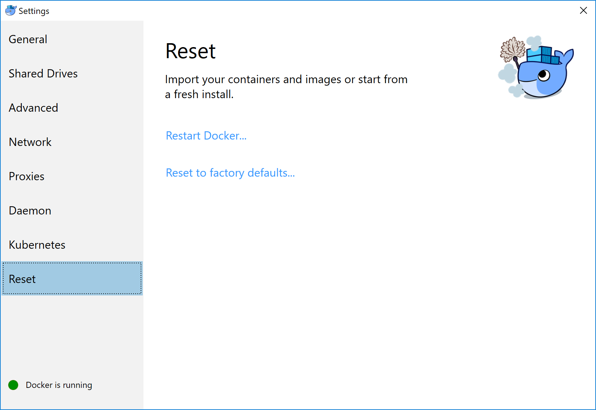Click the green Docker running status dot
This screenshot has width=596, height=410.
point(13,385)
